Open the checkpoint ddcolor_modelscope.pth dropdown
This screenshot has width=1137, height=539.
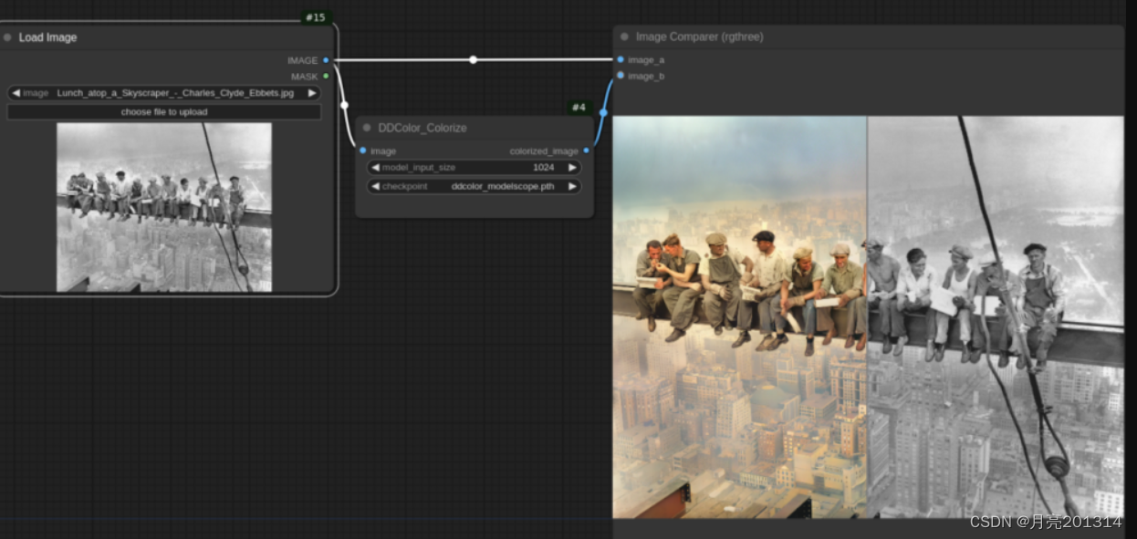pyautogui.click(x=475, y=186)
